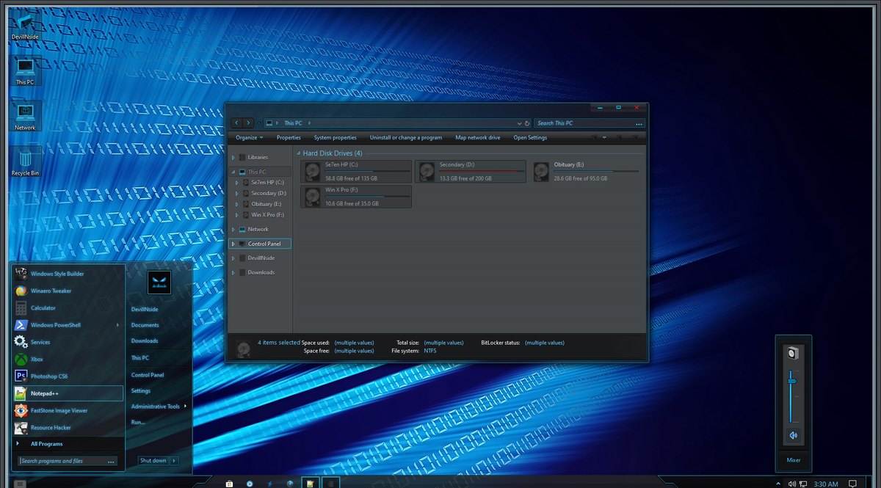
Task: Select Recycle Bin desktop icon
Action: click(25, 161)
